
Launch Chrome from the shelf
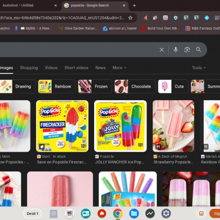pyautogui.click(x=118, y=213)
